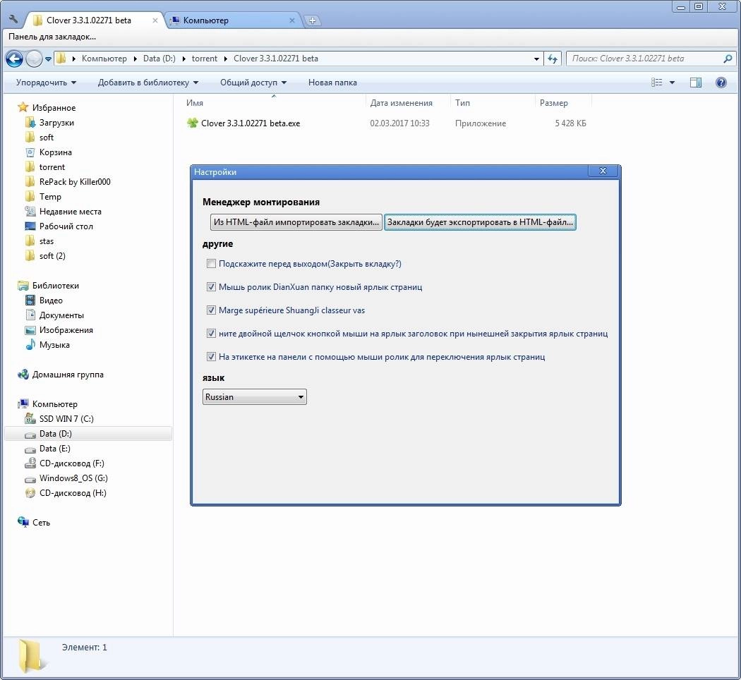741x680 pixels.
Task: Click the Новая папка button
Action: (x=332, y=82)
